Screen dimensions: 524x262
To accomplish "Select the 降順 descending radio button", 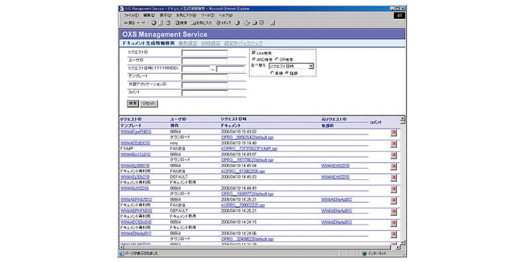I will (x=286, y=72).
